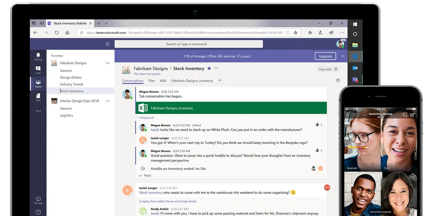Open the Help question mark icon

pyautogui.click(x=38, y=212)
